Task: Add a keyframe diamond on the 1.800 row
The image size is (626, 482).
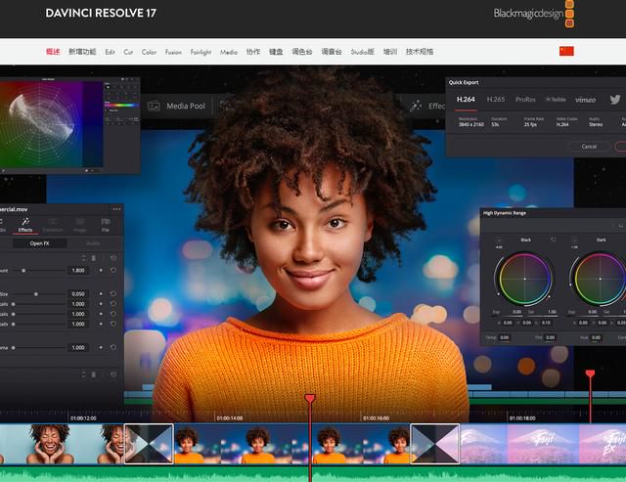Action: pyautogui.click(x=101, y=270)
